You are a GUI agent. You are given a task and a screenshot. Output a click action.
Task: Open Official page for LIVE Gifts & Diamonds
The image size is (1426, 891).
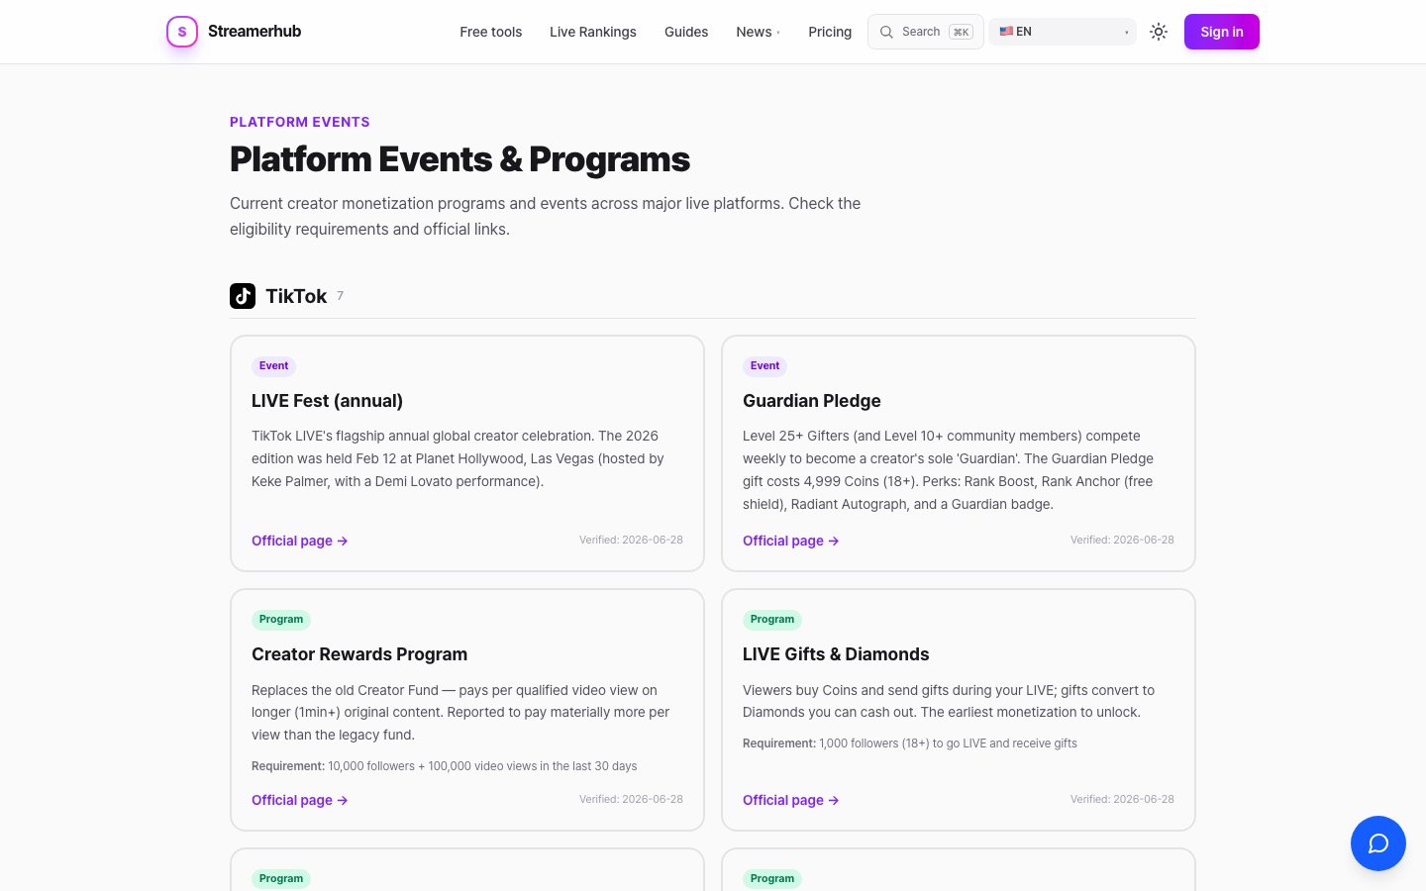pyautogui.click(x=791, y=800)
